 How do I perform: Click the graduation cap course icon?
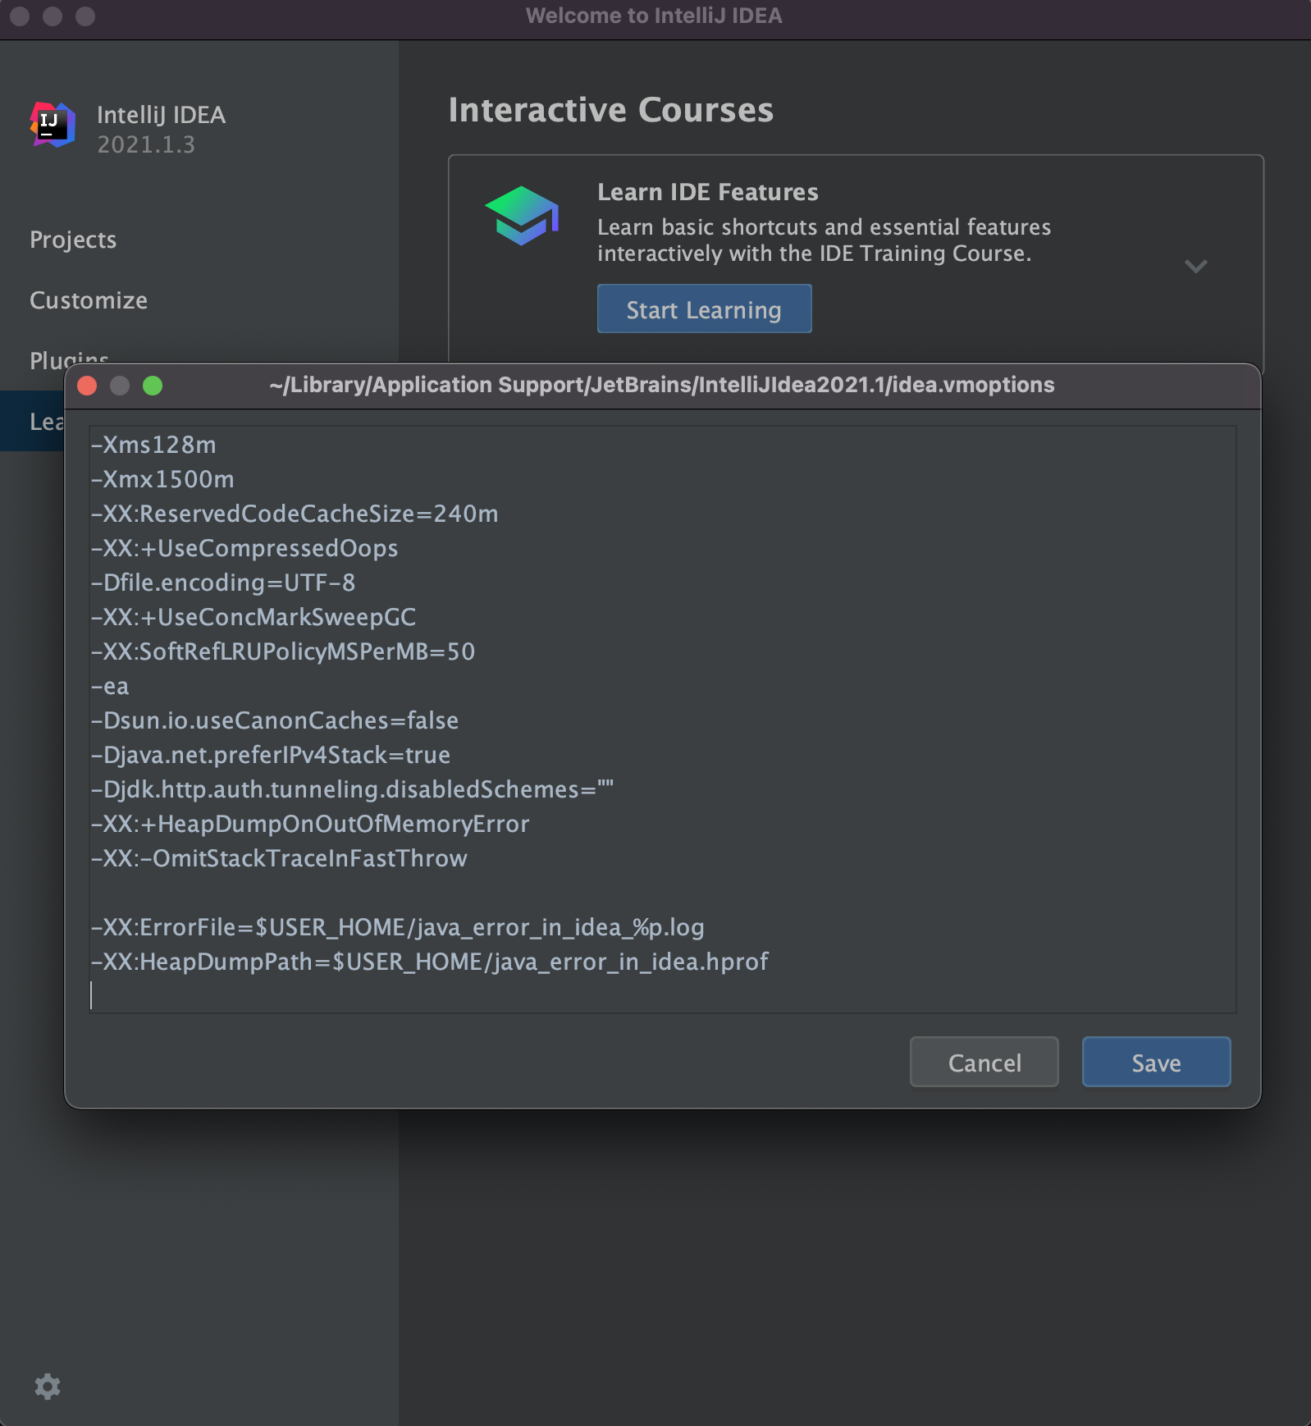(x=522, y=215)
